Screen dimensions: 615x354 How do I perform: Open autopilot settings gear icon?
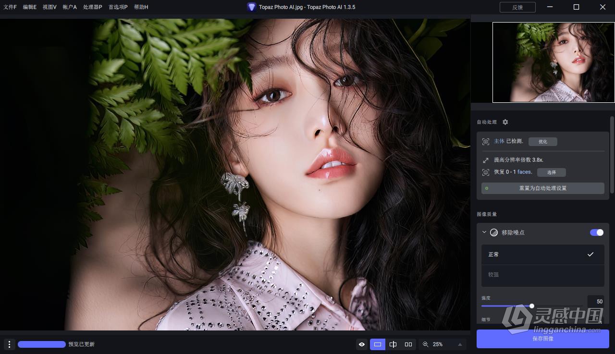pyautogui.click(x=505, y=122)
